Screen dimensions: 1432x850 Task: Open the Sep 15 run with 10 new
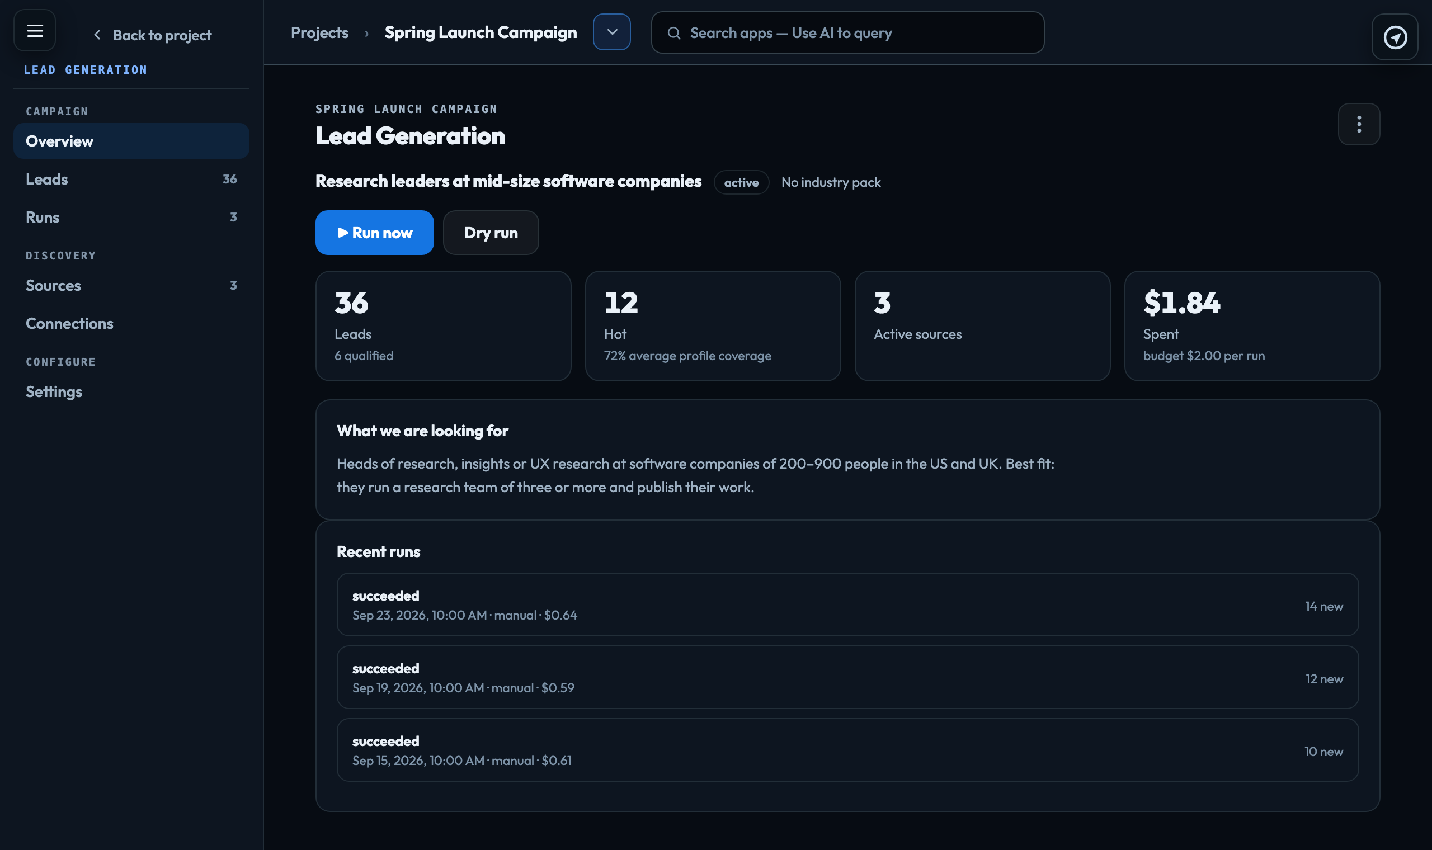(x=848, y=750)
